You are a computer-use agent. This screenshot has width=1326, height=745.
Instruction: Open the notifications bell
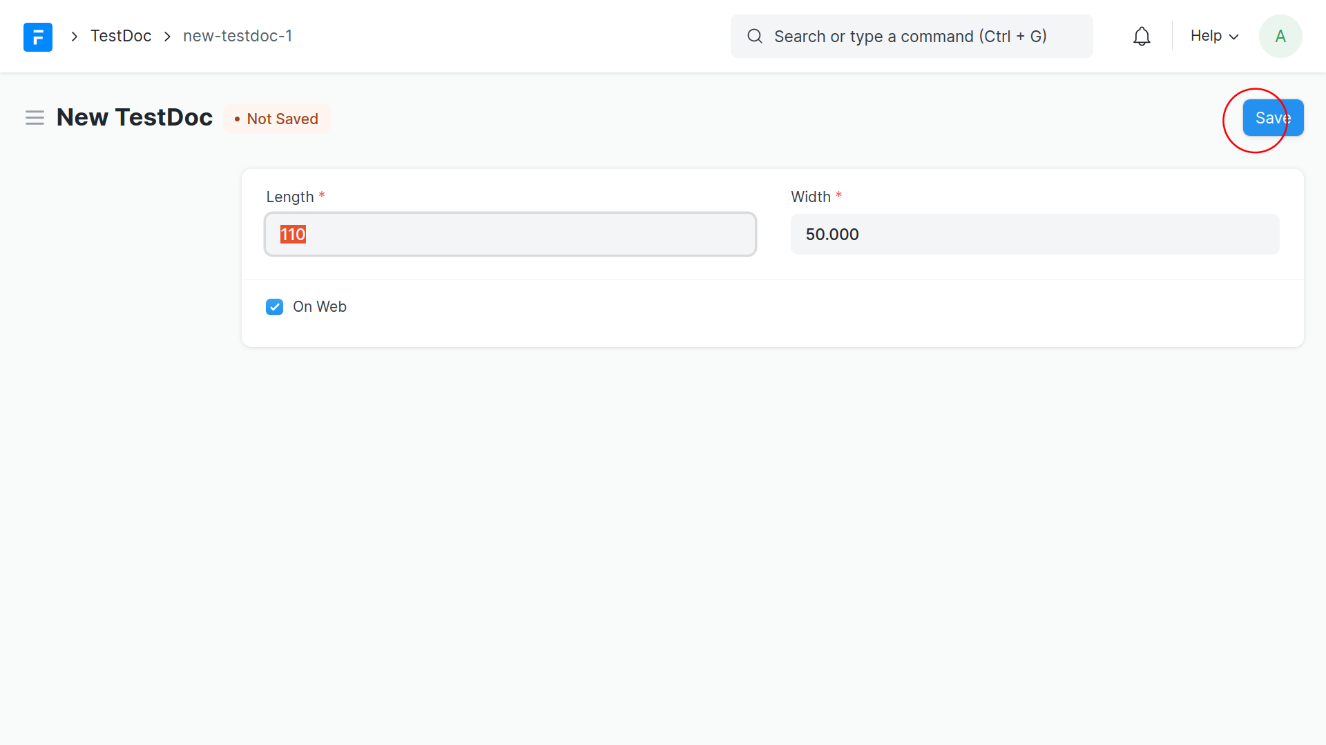[x=1142, y=37]
